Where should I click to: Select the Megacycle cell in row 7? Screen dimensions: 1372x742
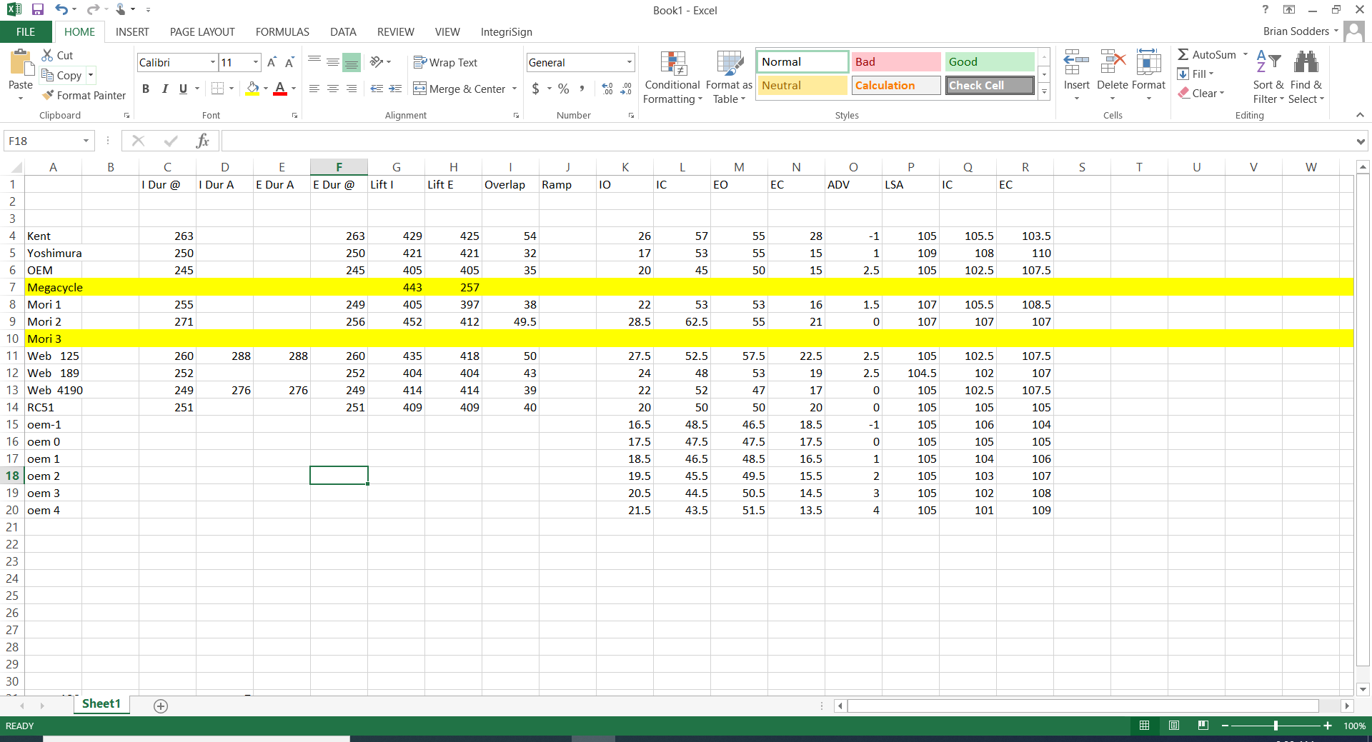53,287
